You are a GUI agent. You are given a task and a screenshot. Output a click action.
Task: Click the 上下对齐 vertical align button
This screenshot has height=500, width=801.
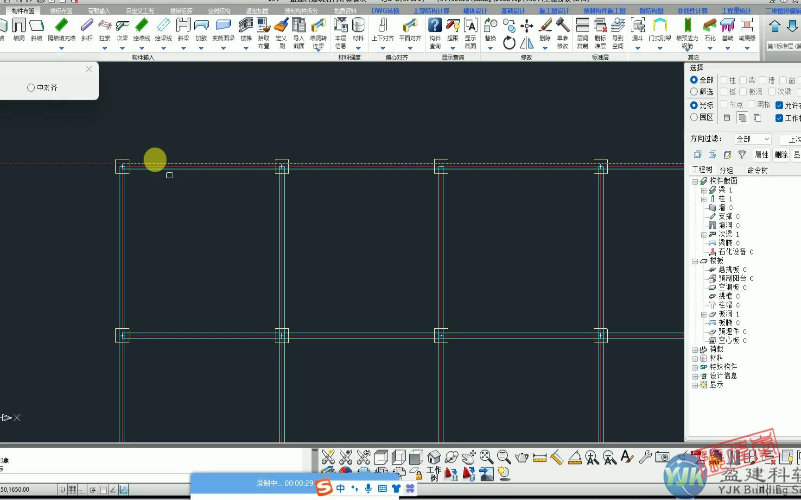(383, 29)
